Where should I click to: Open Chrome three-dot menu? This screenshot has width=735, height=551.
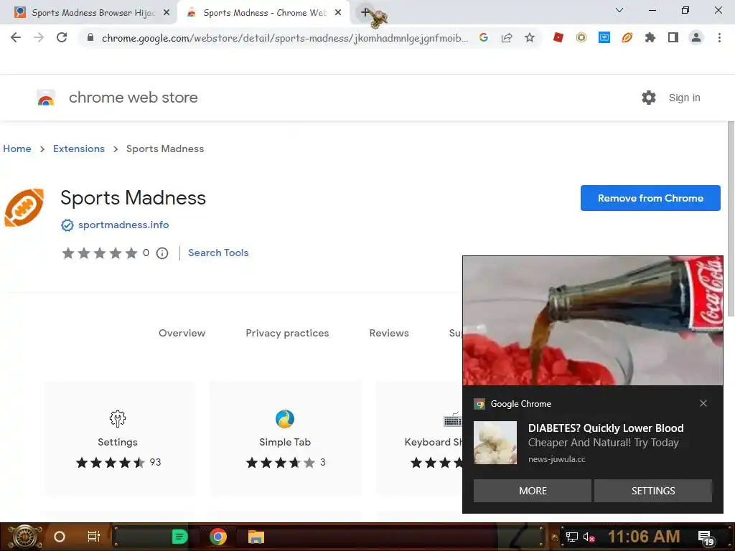[719, 37]
